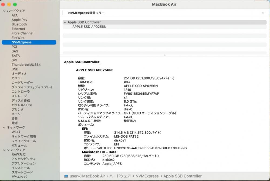This screenshot has height=181, width=270.
Task: Click NVMExpress in the bottom path bar
Action: [147, 176]
